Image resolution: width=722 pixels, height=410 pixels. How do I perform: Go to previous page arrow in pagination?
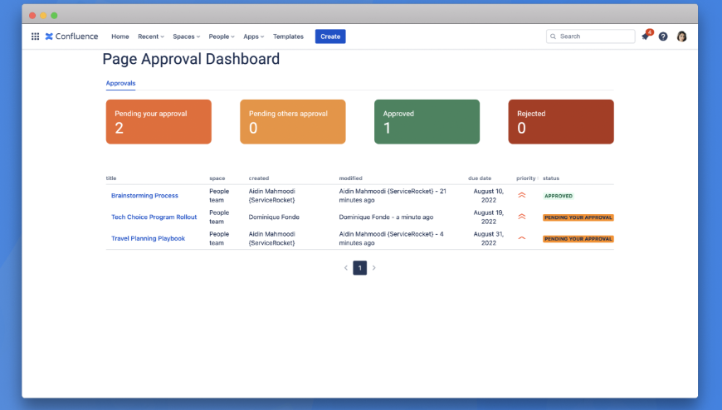pyautogui.click(x=346, y=268)
